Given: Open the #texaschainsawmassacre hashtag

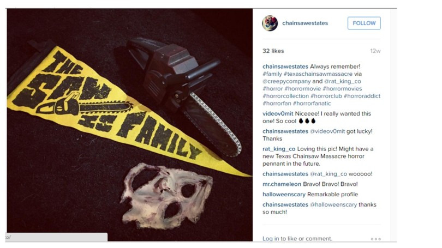Looking at the screenshot, I should 318,74.
